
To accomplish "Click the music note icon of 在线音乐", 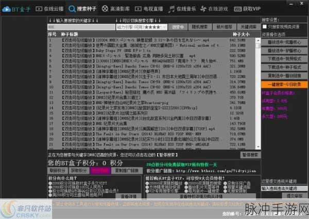I will point(171,9).
